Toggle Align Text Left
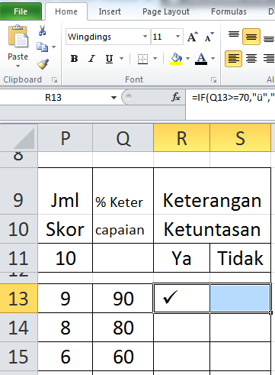The image size is (275, 375). [234, 59]
